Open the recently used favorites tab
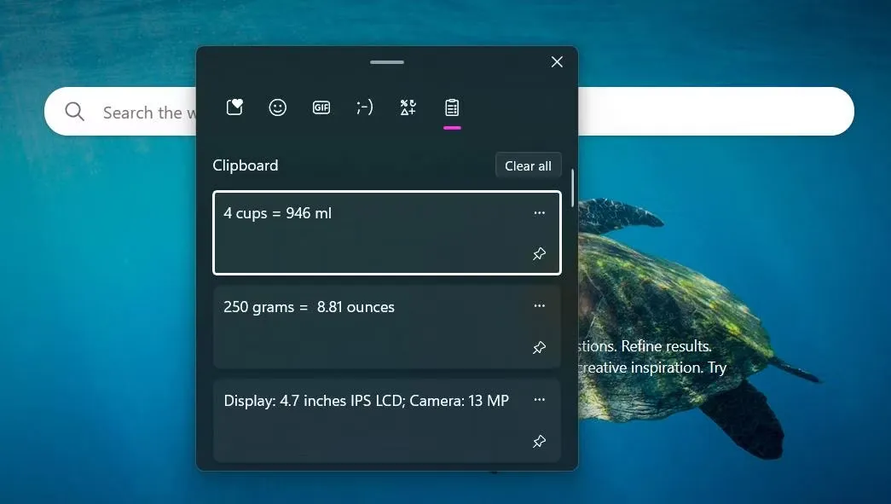This screenshot has height=504, width=891. [234, 107]
